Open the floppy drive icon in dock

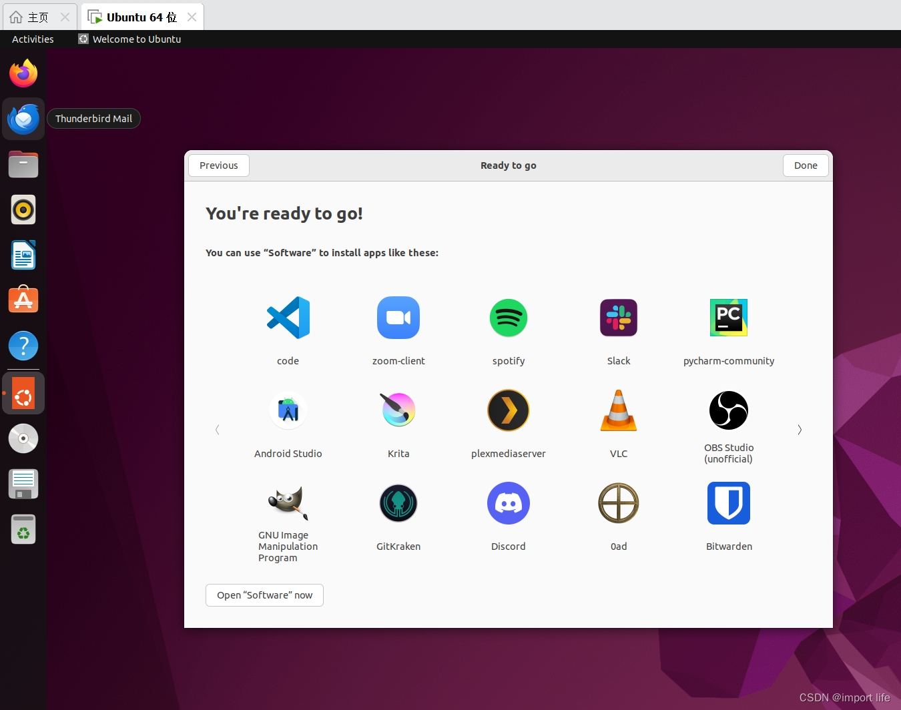(x=23, y=484)
